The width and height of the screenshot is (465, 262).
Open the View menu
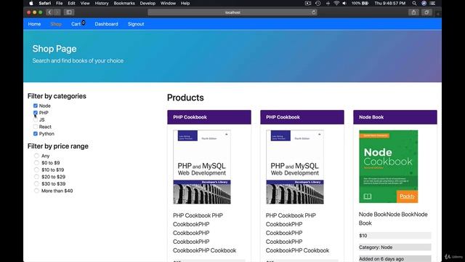click(85, 3)
